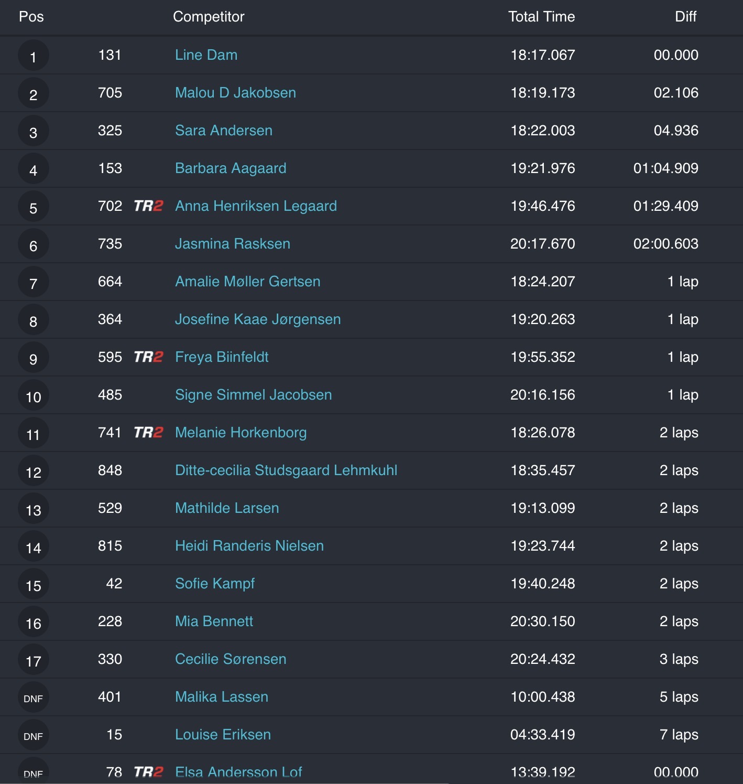Click Jasmina Rasksen's competitor name
This screenshot has width=743, height=784.
(x=232, y=244)
